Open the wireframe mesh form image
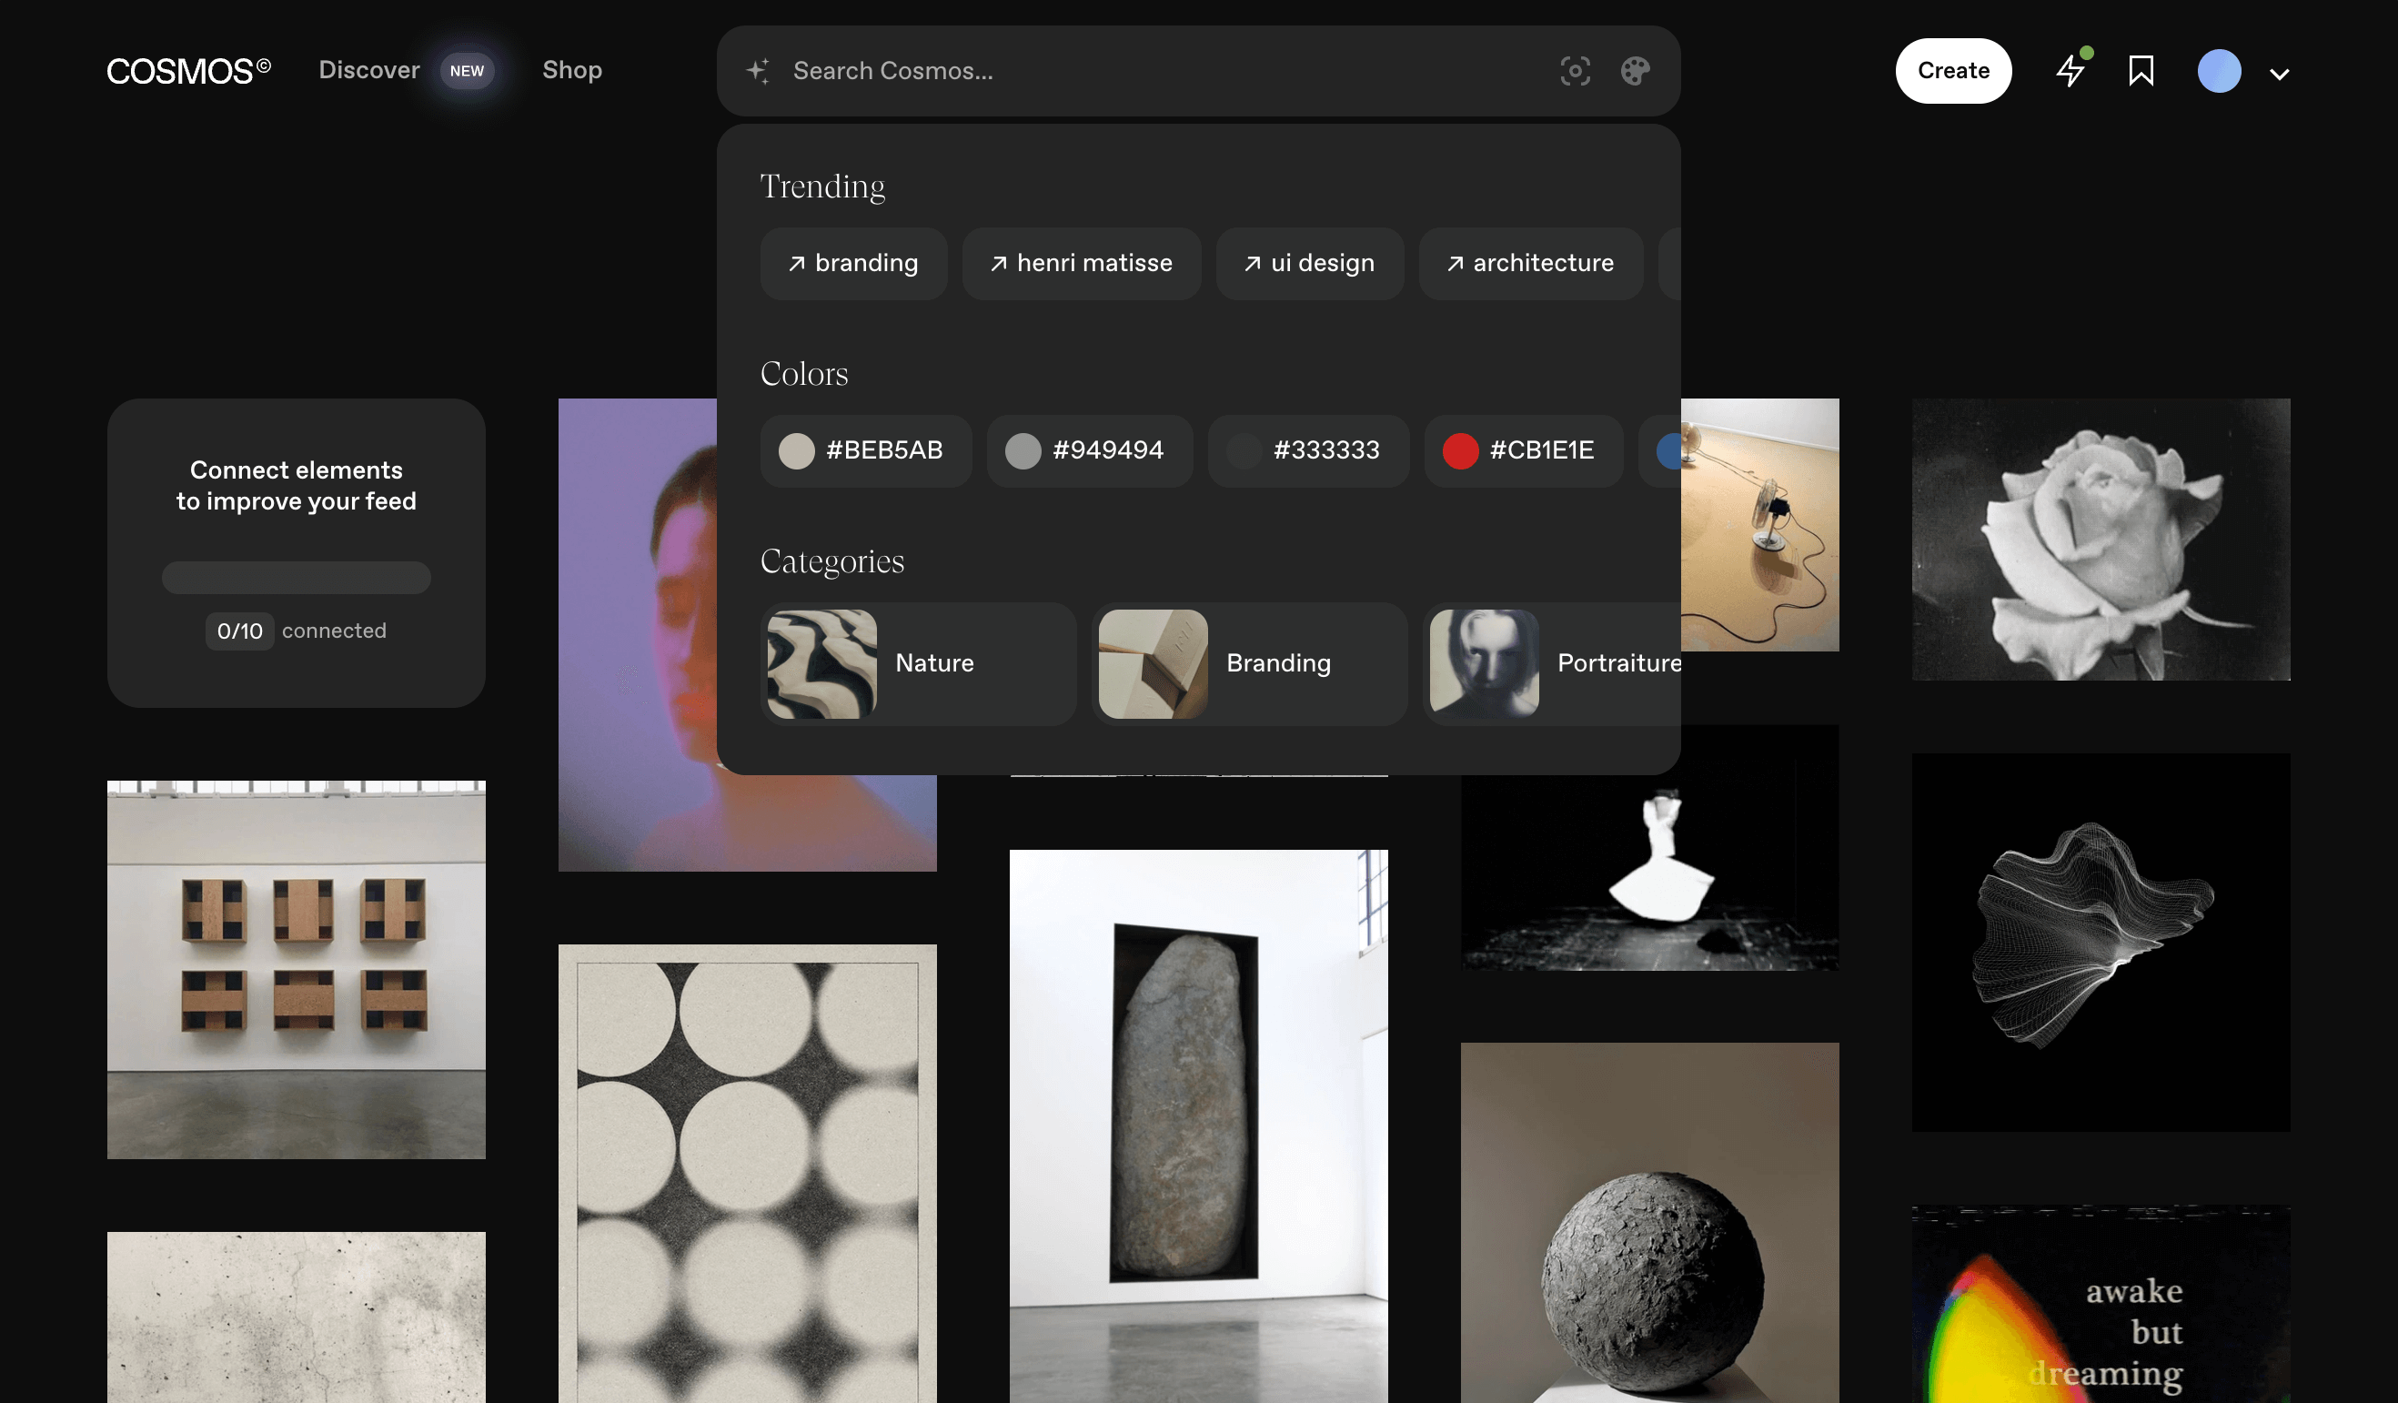Viewport: 2398px width, 1403px height. point(2101,943)
